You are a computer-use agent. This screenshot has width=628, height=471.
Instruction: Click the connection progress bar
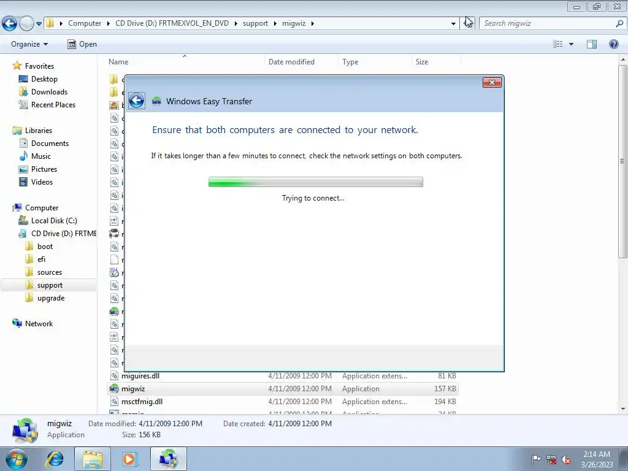316,182
